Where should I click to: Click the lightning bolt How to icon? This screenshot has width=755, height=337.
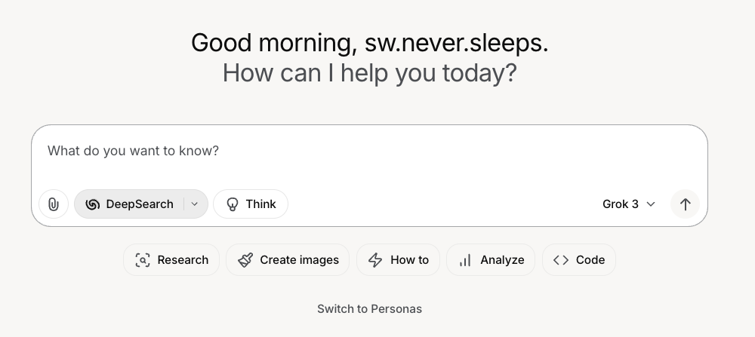(375, 260)
